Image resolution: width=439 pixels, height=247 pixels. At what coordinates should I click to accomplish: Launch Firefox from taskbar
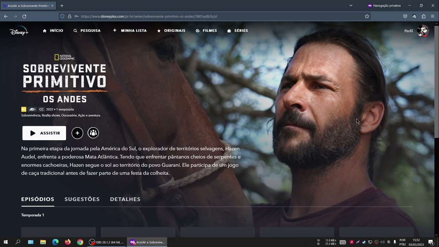[x=68, y=242]
